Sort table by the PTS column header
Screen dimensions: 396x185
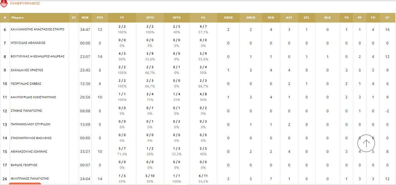100,18
